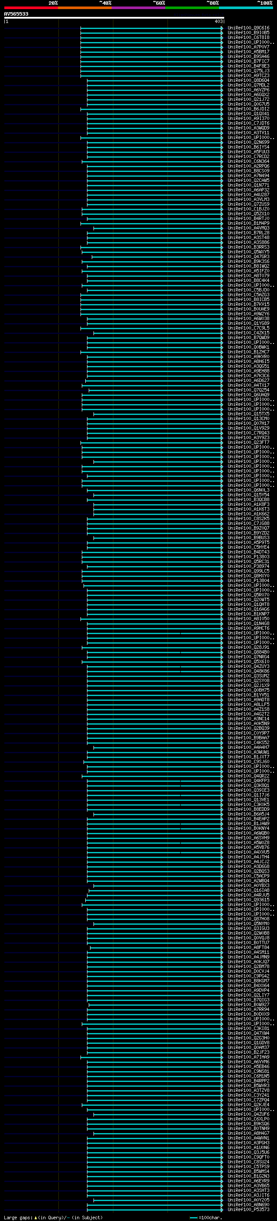Select hit label UniRef100_Q21J72
Viewport: 277px width, 1221px height.
tap(248, 100)
